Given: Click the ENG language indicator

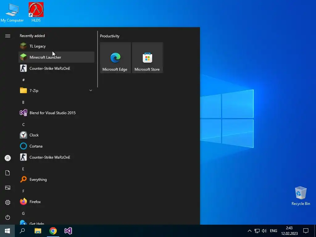Looking at the screenshot, I should pyautogui.click(x=273, y=231).
